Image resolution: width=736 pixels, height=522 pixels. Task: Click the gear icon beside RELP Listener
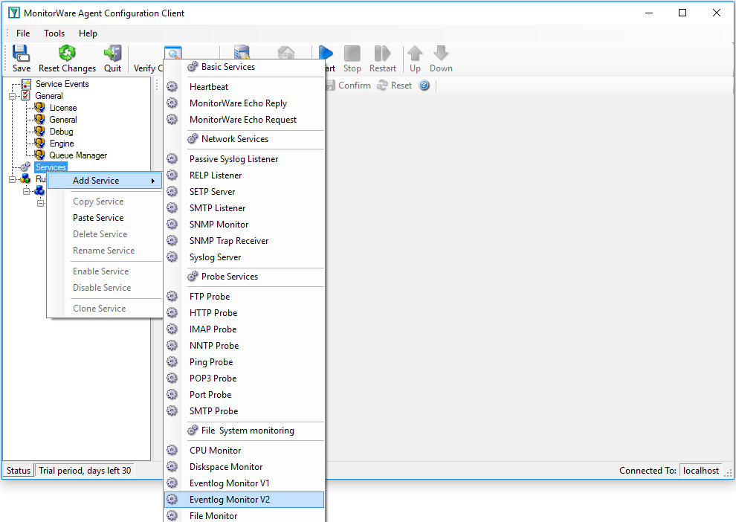(172, 175)
